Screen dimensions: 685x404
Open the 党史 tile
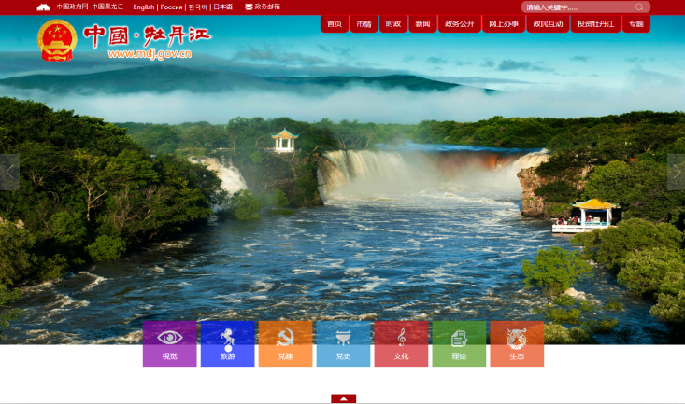coord(343,343)
